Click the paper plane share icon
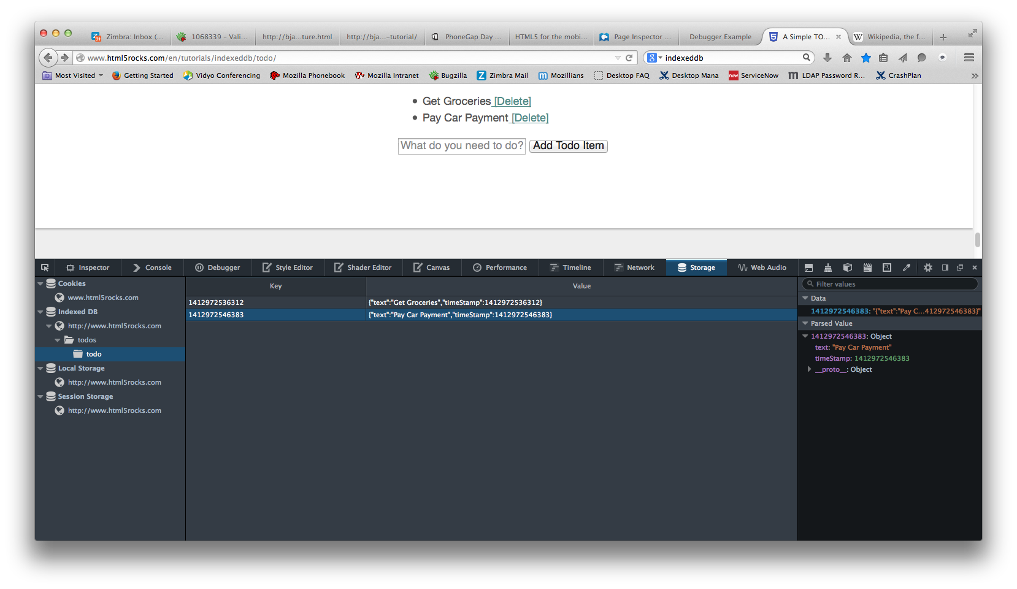The image size is (1017, 589). click(902, 58)
